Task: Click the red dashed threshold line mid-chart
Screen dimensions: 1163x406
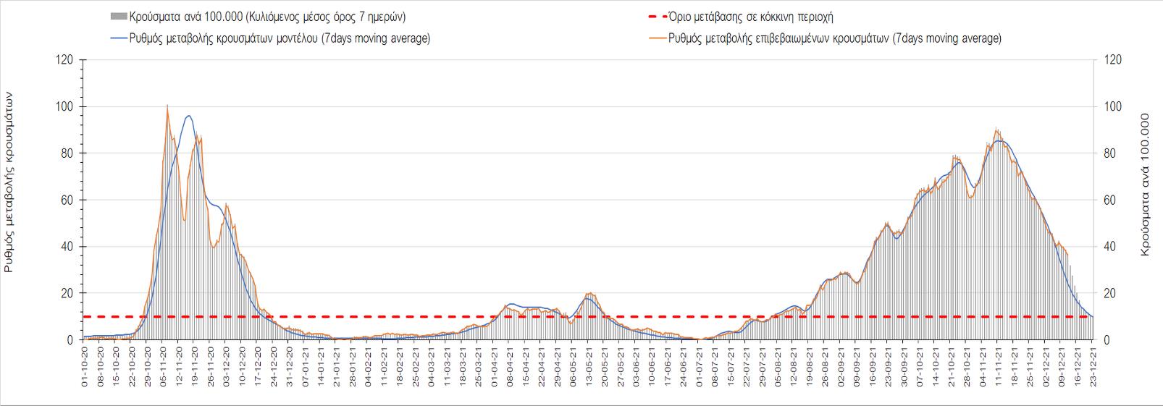Action: pyautogui.click(x=579, y=316)
